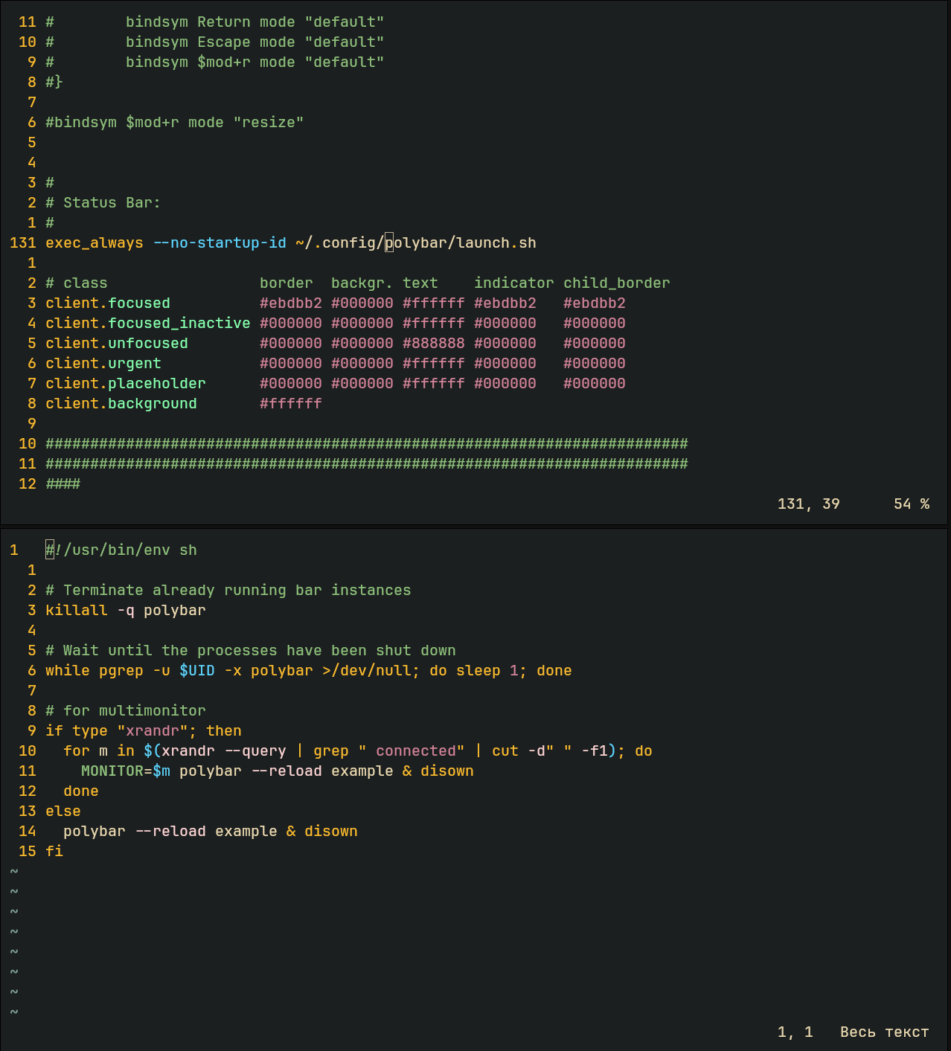Click 'disown' on the MONITOR line

click(x=447, y=771)
